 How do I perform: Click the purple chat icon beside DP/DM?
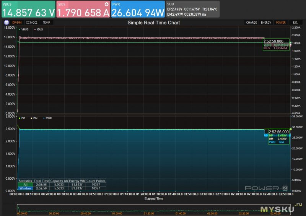(x=6, y=23)
